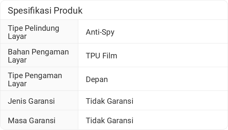
Task: Click the word Spesifikasi in the heading
Action: click(x=30, y=10)
